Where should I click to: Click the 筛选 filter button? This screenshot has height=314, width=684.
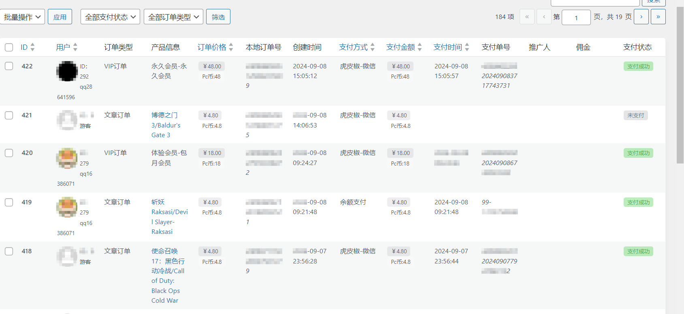[x=218, y=17]
